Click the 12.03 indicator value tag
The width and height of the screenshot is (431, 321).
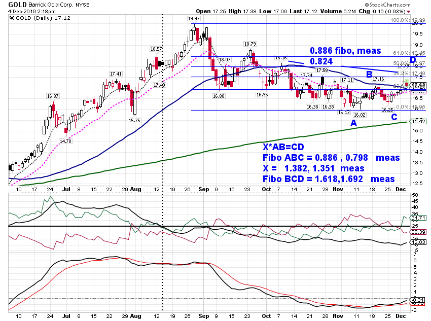click(419, 242)
